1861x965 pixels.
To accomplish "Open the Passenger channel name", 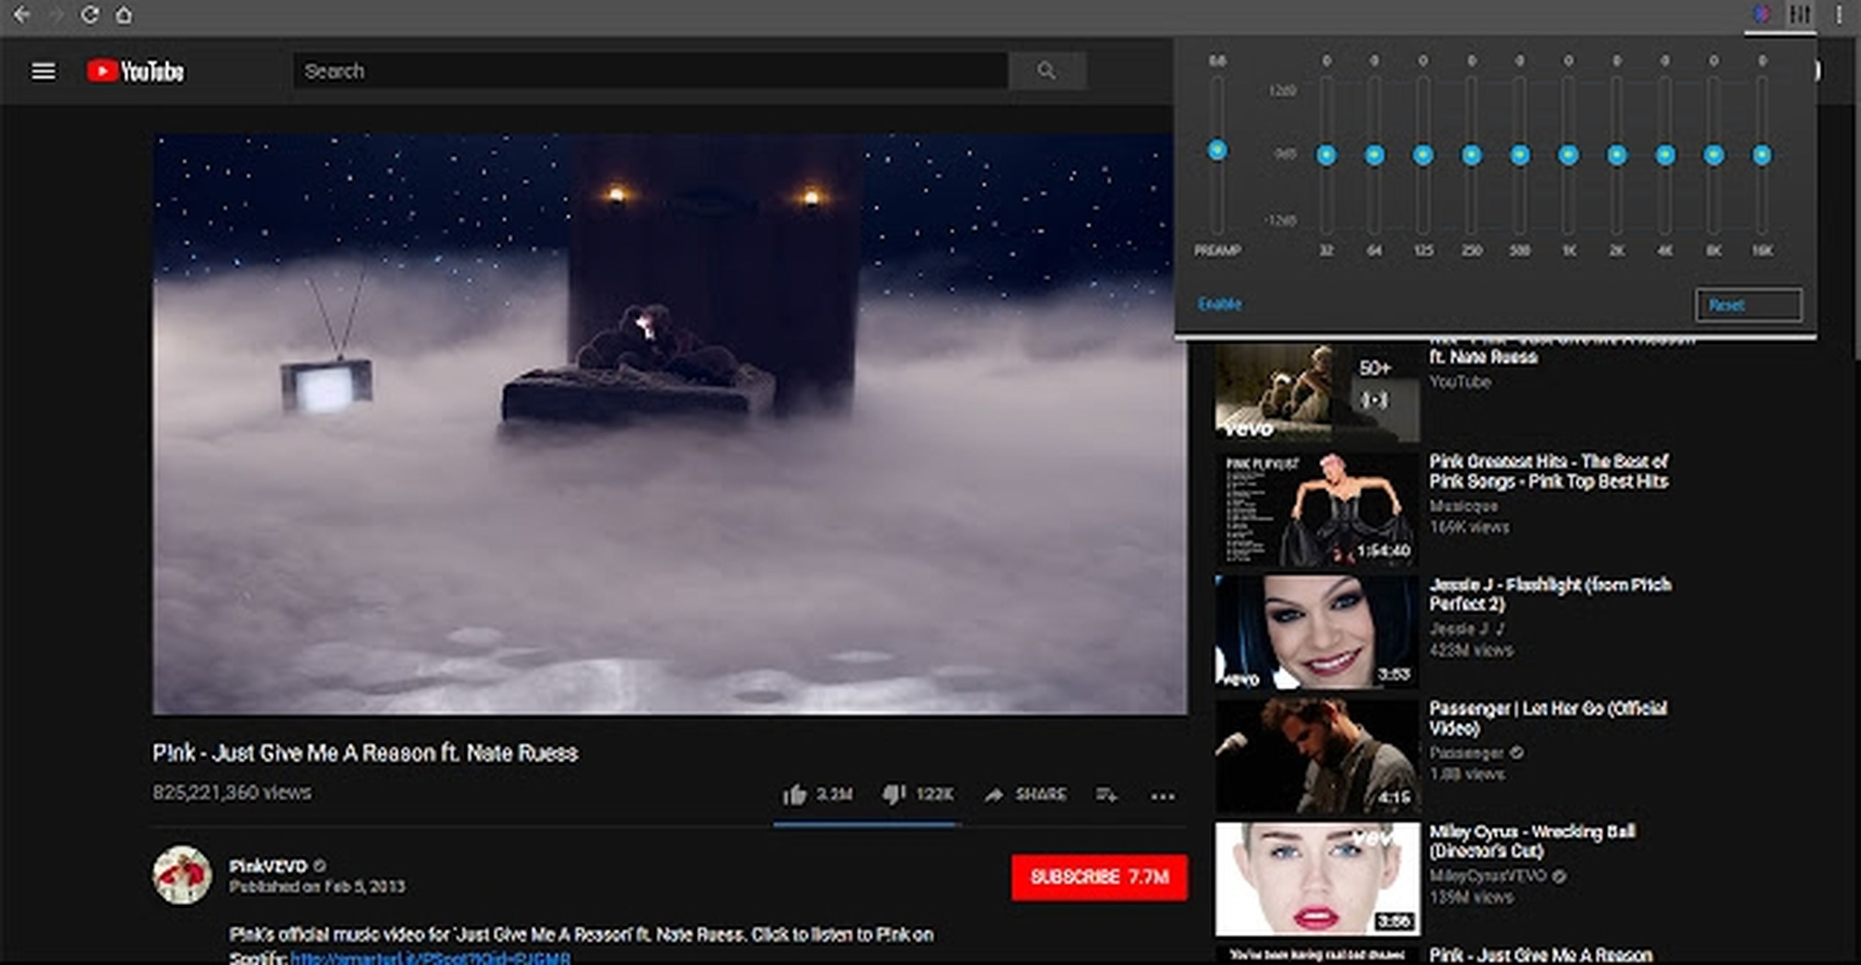I will coord(1467,753).
